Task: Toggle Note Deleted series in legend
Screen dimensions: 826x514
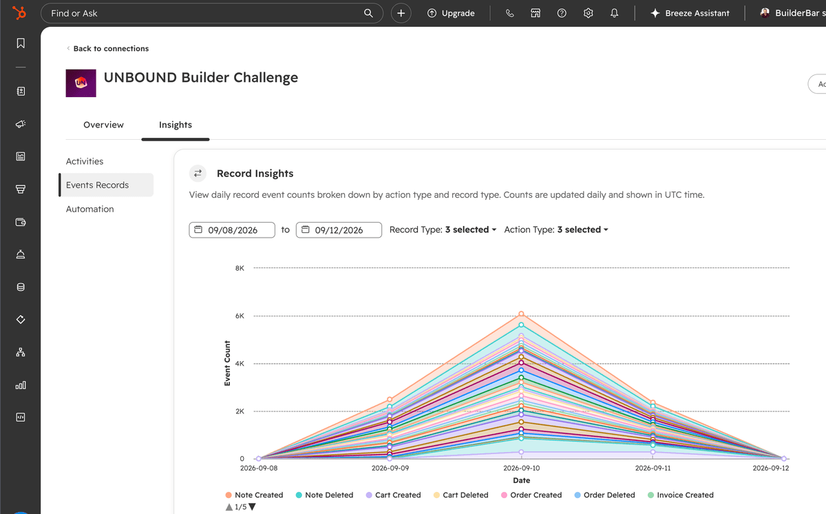Action: [324, 495]
